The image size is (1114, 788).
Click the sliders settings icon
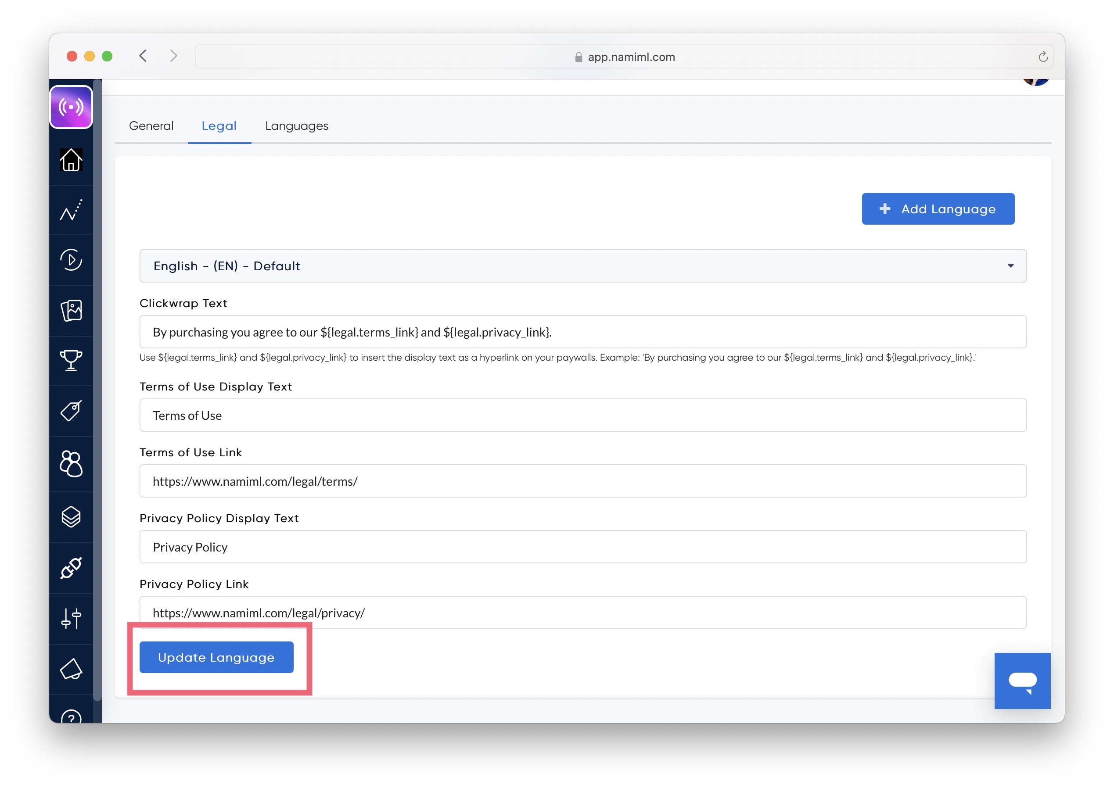71,618
